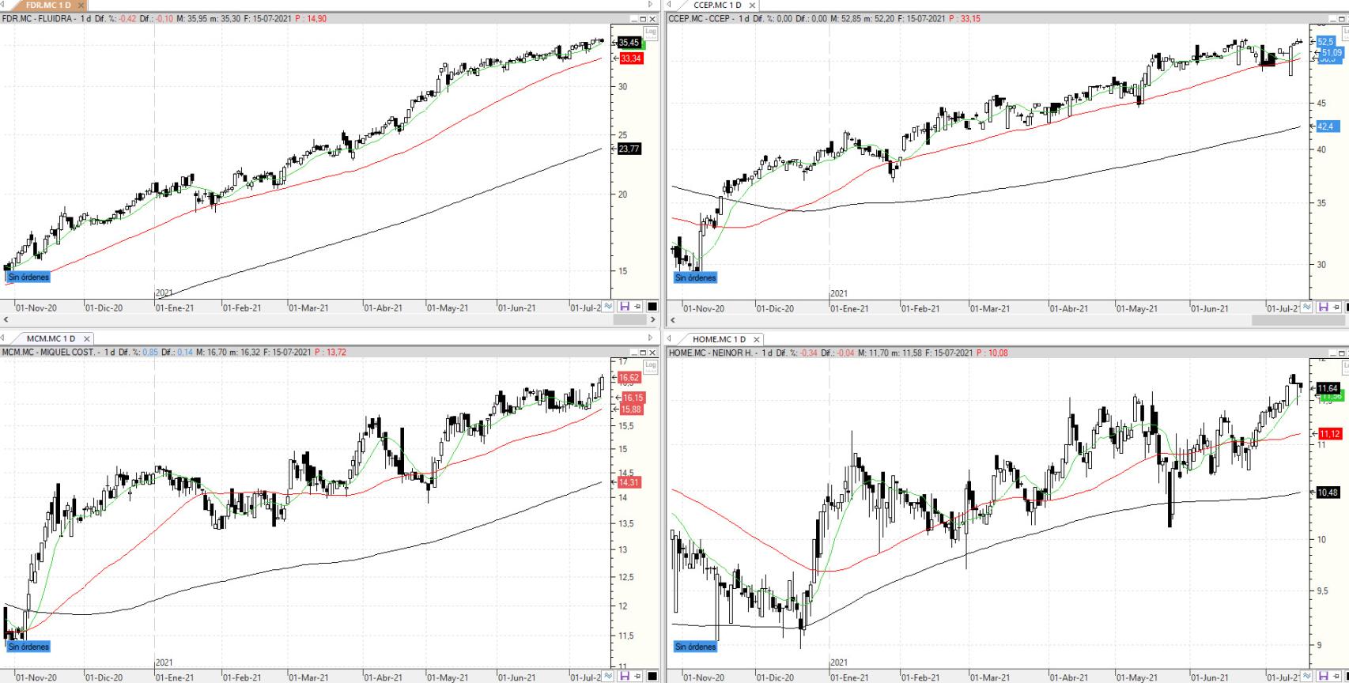This screenshot has width=1349, height=683.
Task: Toggle the Log scale button on the Fluidra chart
Action: [x=650, y=32]
